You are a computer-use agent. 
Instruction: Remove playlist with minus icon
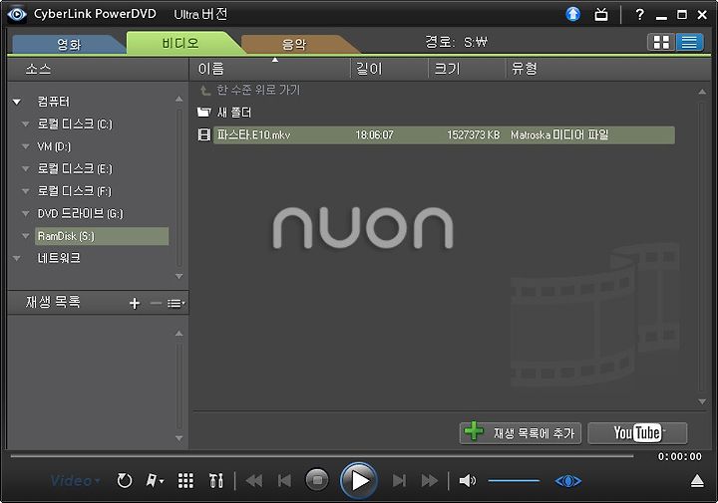click(x=156, y=303)
